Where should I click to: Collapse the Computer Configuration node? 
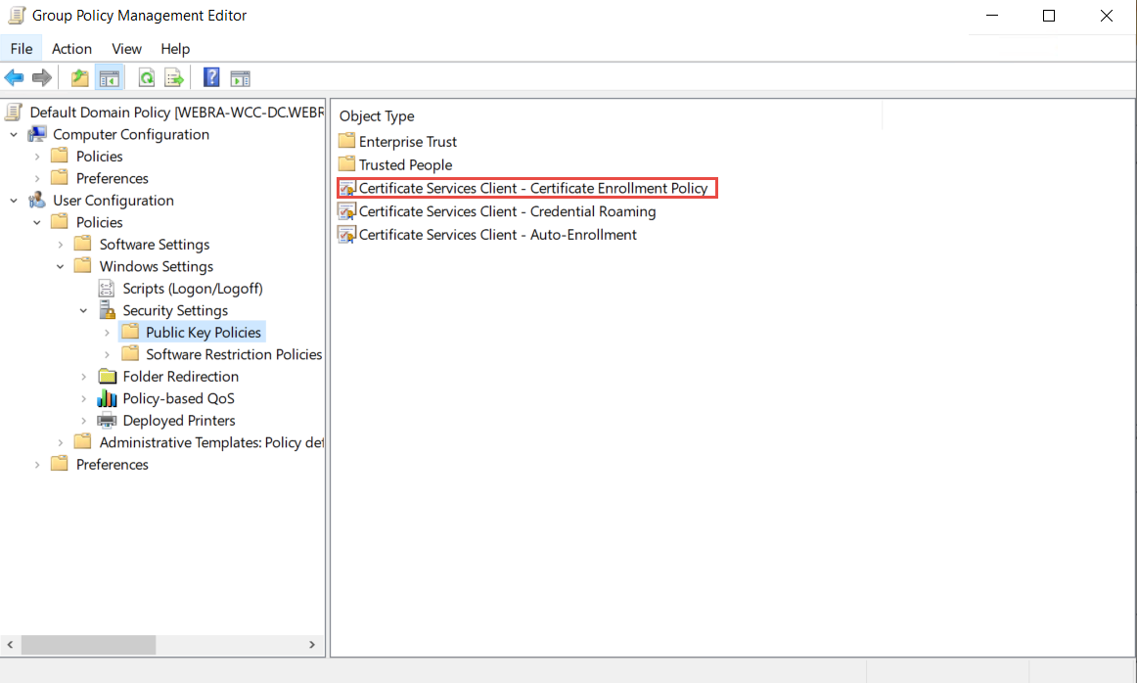coord(14,135)
